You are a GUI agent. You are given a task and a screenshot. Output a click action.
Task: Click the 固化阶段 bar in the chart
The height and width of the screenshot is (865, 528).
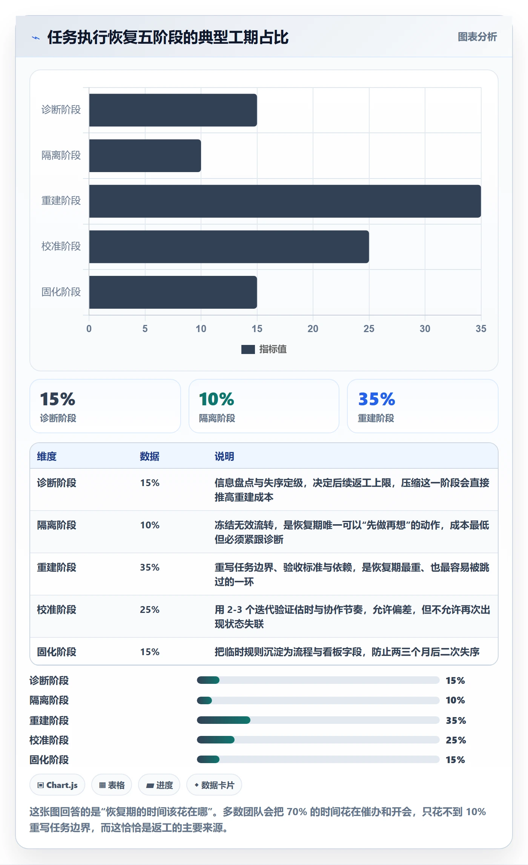(173, 292)
